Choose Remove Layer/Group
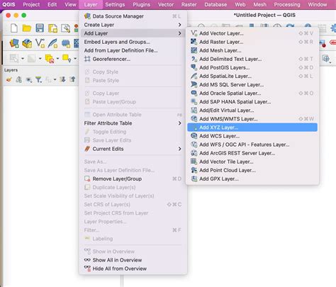Viewport: 336px width, 287px height. coord(133,179)
